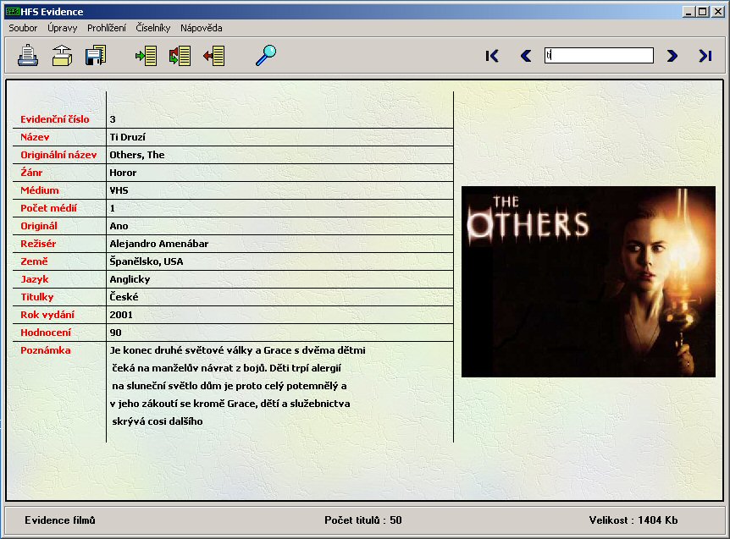Click the 'Režisér' label
The width and height of the screenshot is (730, 539).
(x=38, y=244)
